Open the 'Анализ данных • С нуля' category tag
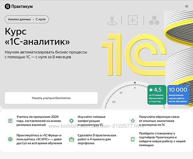Screen dimensions: 193x159 point(27,19)
